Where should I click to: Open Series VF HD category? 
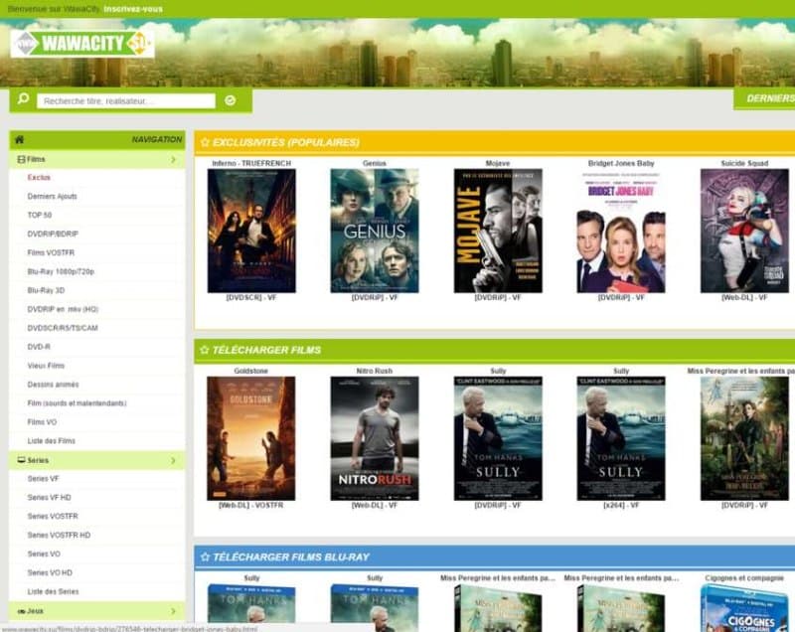pyautogui.click(x=49, y=497)
